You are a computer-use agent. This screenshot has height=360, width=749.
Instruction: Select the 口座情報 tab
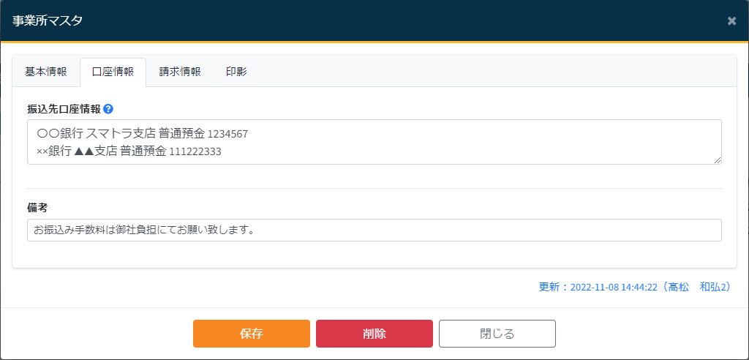point(113,72)
